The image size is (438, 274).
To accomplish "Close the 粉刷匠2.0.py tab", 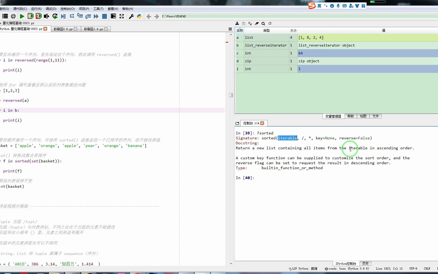I will [x=76, y=29].
